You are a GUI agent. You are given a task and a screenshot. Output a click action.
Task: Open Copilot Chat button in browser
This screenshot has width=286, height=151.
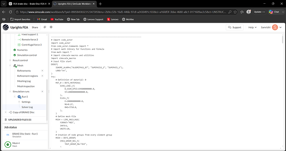pos(274,12)
